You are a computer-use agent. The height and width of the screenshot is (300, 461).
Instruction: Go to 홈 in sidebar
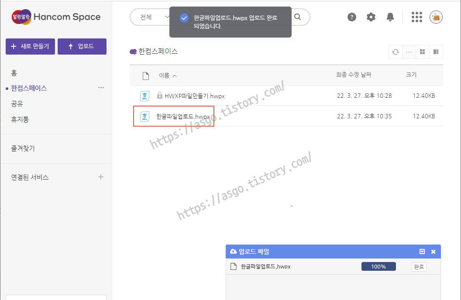(14, 72)
